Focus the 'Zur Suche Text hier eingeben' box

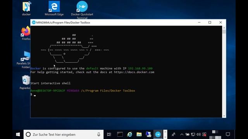pos(64,134)
